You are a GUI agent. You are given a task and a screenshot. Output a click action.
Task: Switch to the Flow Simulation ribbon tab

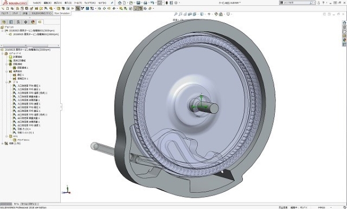(x=62, y=13)
